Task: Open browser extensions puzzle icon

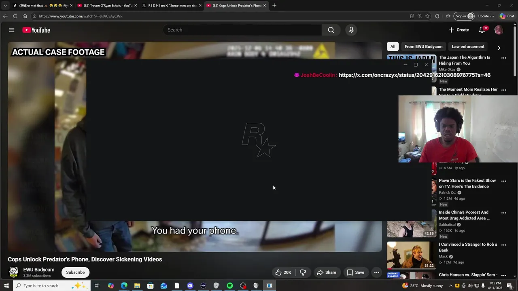Action: (437, 16)
